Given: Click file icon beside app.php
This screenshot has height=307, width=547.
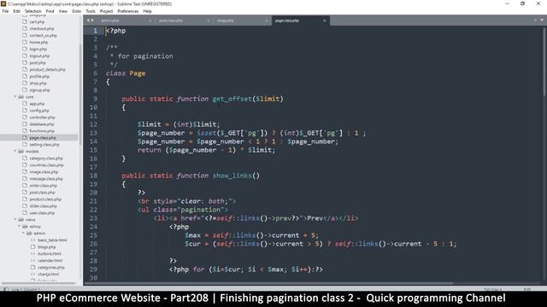Looking at the screenshot, I should 25,104.
